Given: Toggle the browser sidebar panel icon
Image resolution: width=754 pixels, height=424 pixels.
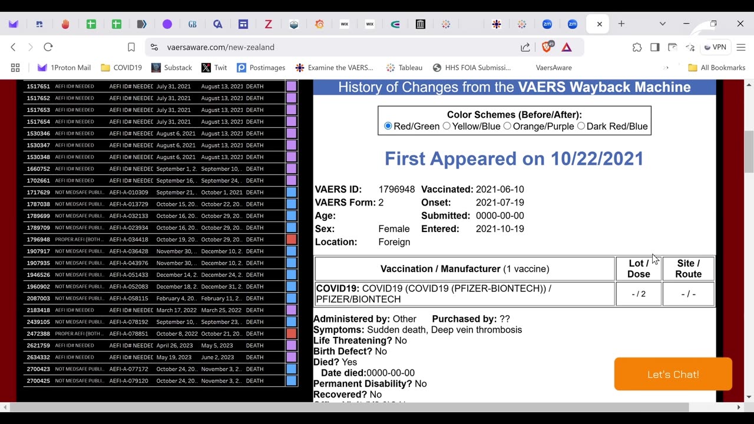Looking at the screenshot, I should click(x=654, y=47).
